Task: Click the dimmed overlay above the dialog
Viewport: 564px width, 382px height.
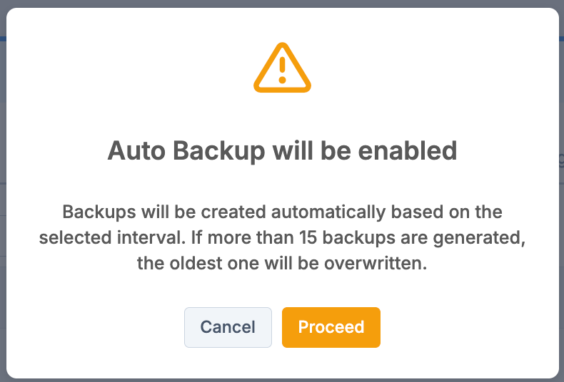Action: [x=282, y=4]
